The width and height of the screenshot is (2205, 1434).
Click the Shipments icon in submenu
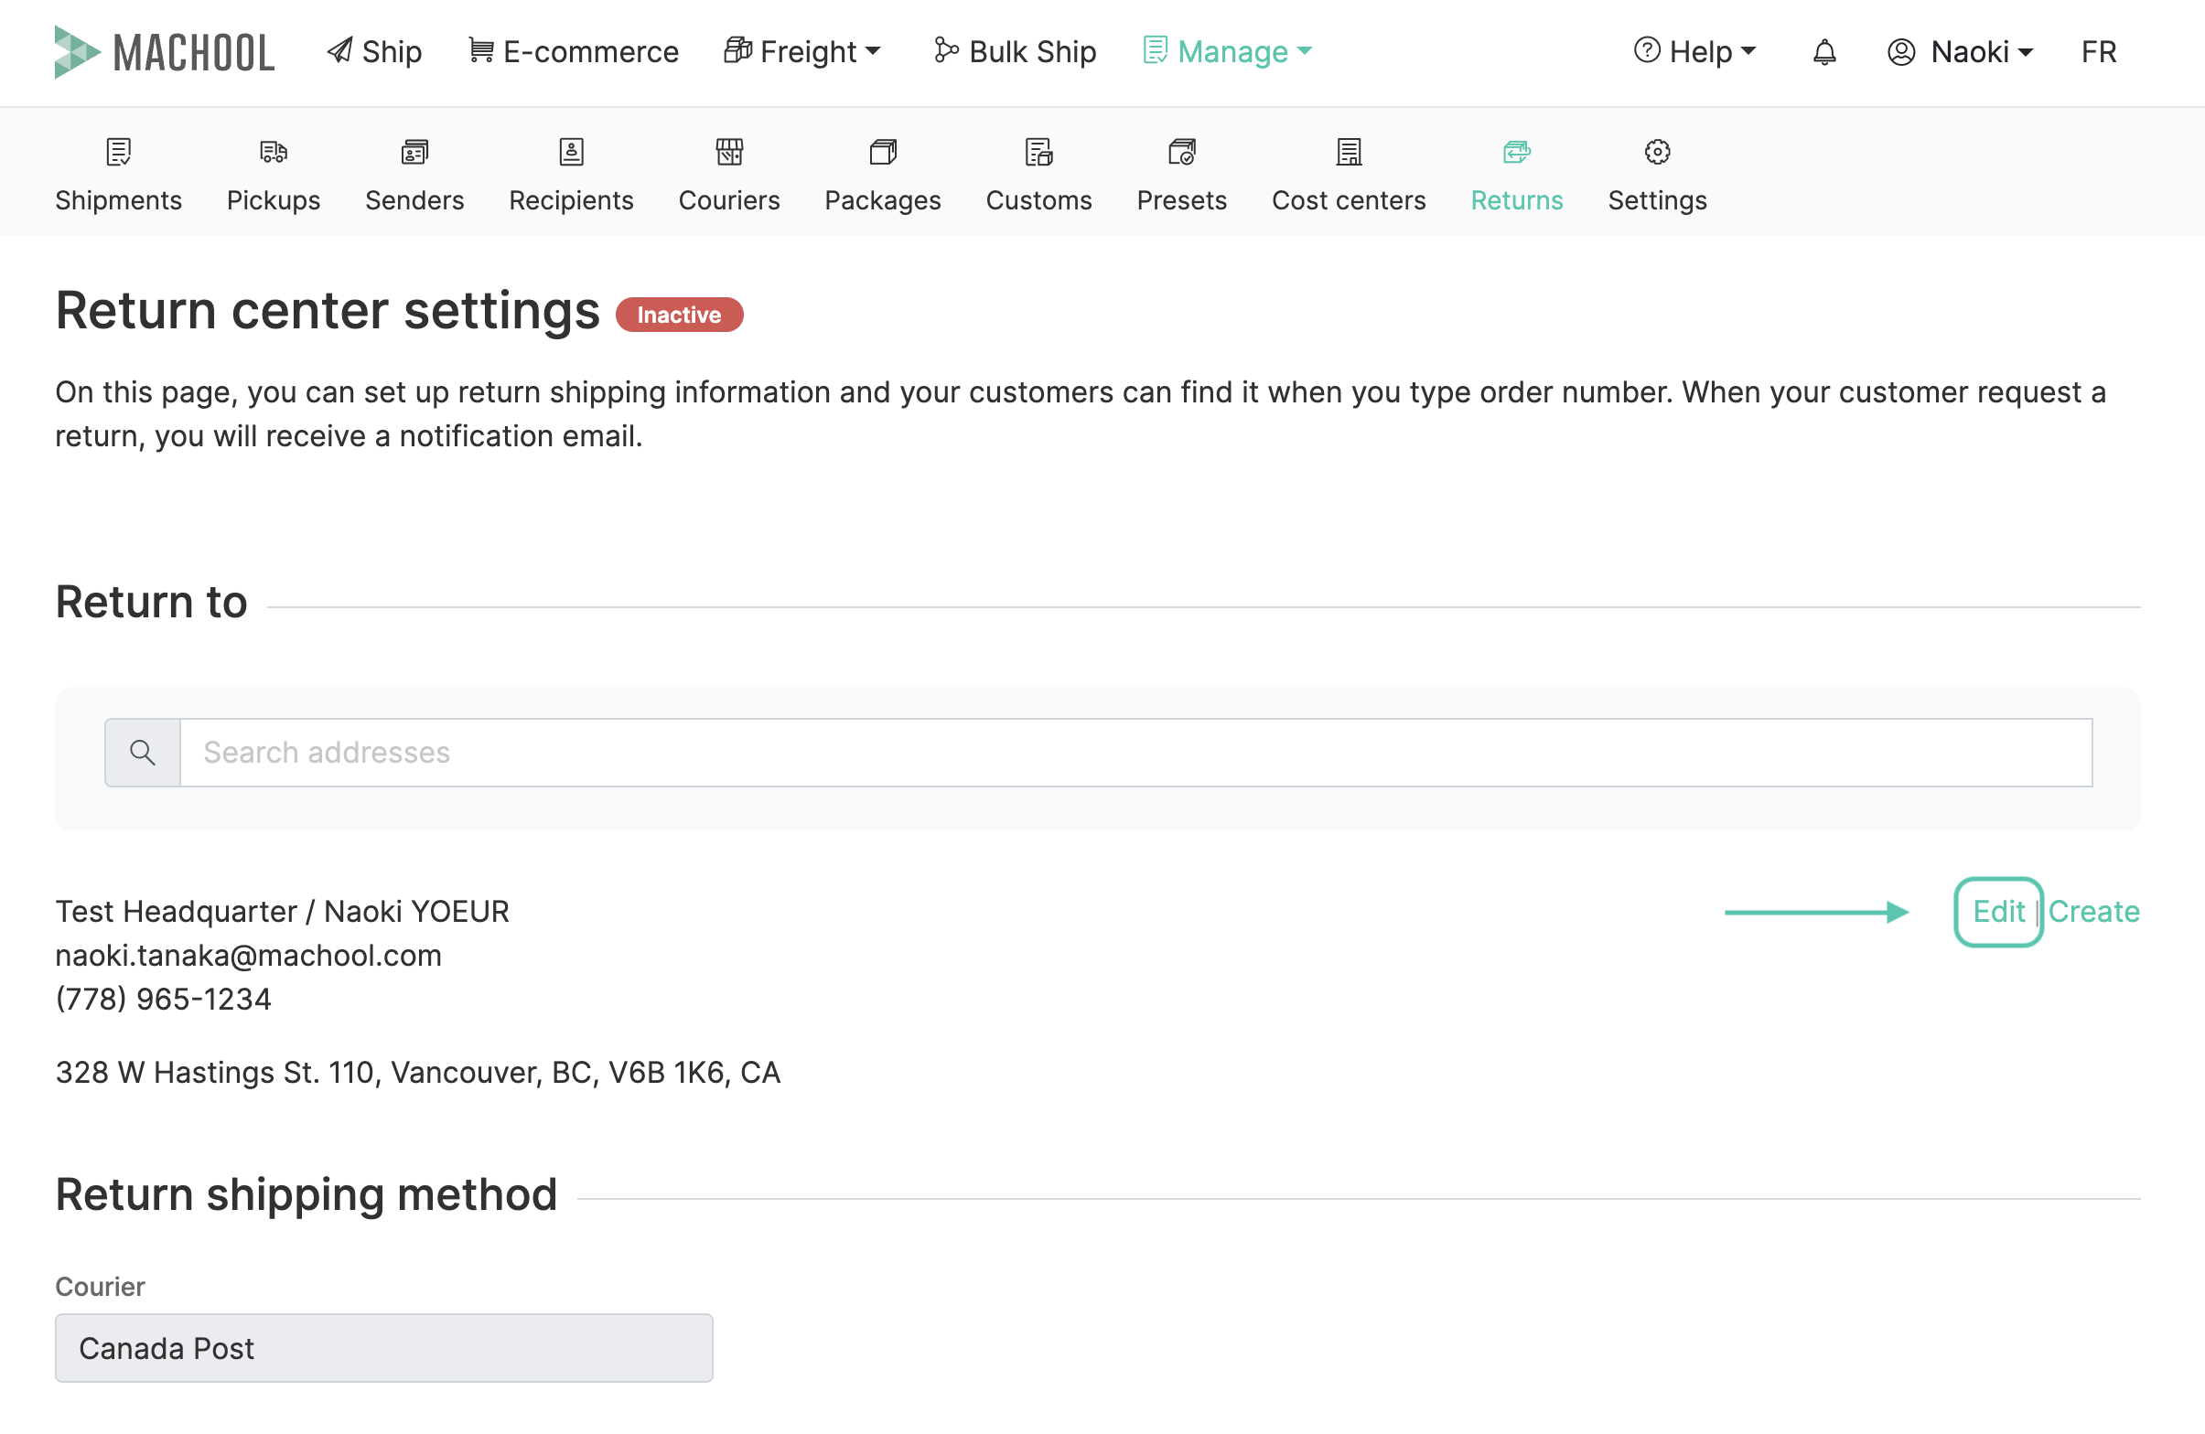[119, 152]
